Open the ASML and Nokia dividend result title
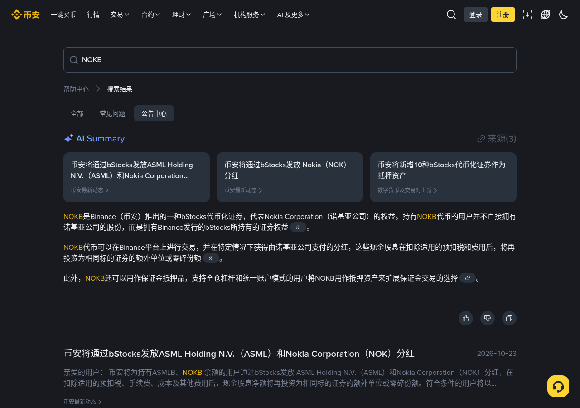 pos(239,354)
